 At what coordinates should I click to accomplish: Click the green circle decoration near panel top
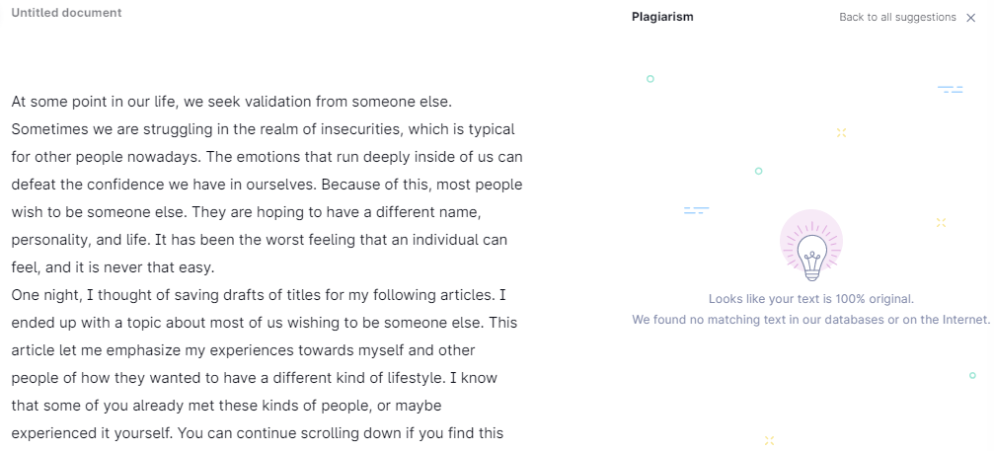(650, 79)
